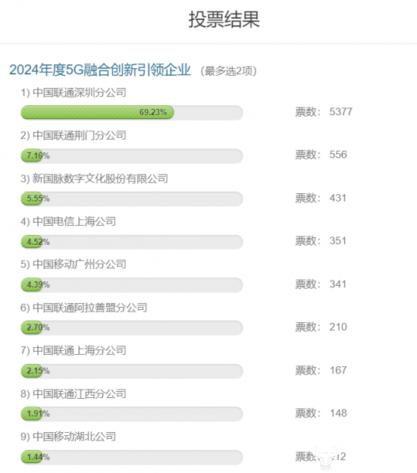Click the 7.16% progress bar
This screenshot has height=473, width=417.
[x=132, y=156]
